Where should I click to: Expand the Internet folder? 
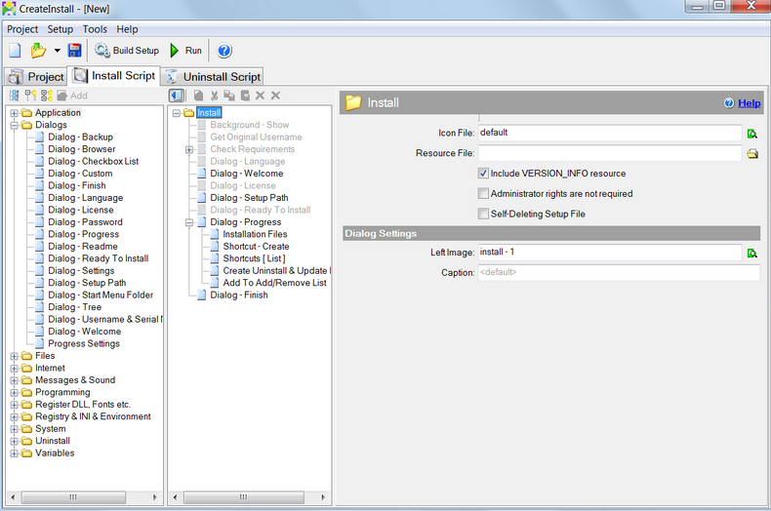(x=15, y=369)
